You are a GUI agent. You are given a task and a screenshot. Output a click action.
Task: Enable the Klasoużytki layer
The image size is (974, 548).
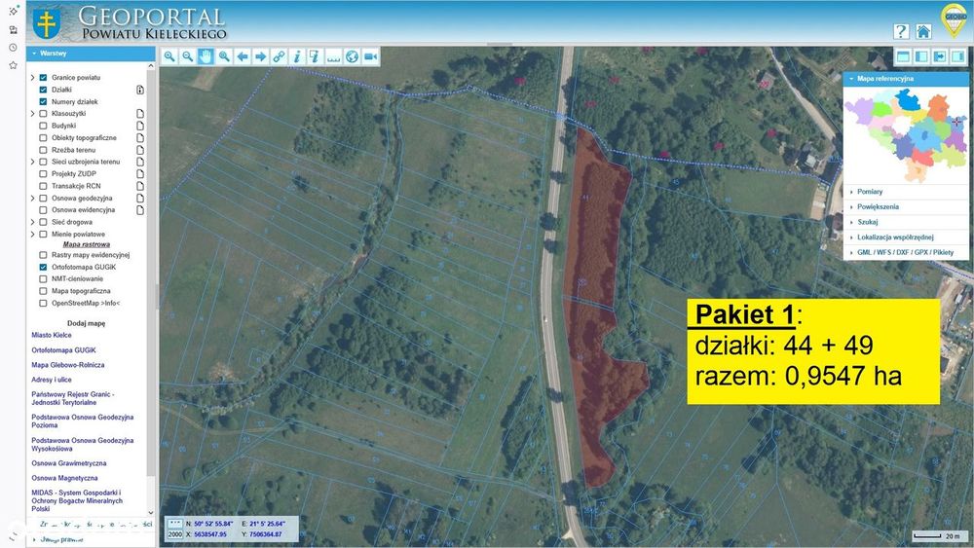tap(43, 114)
